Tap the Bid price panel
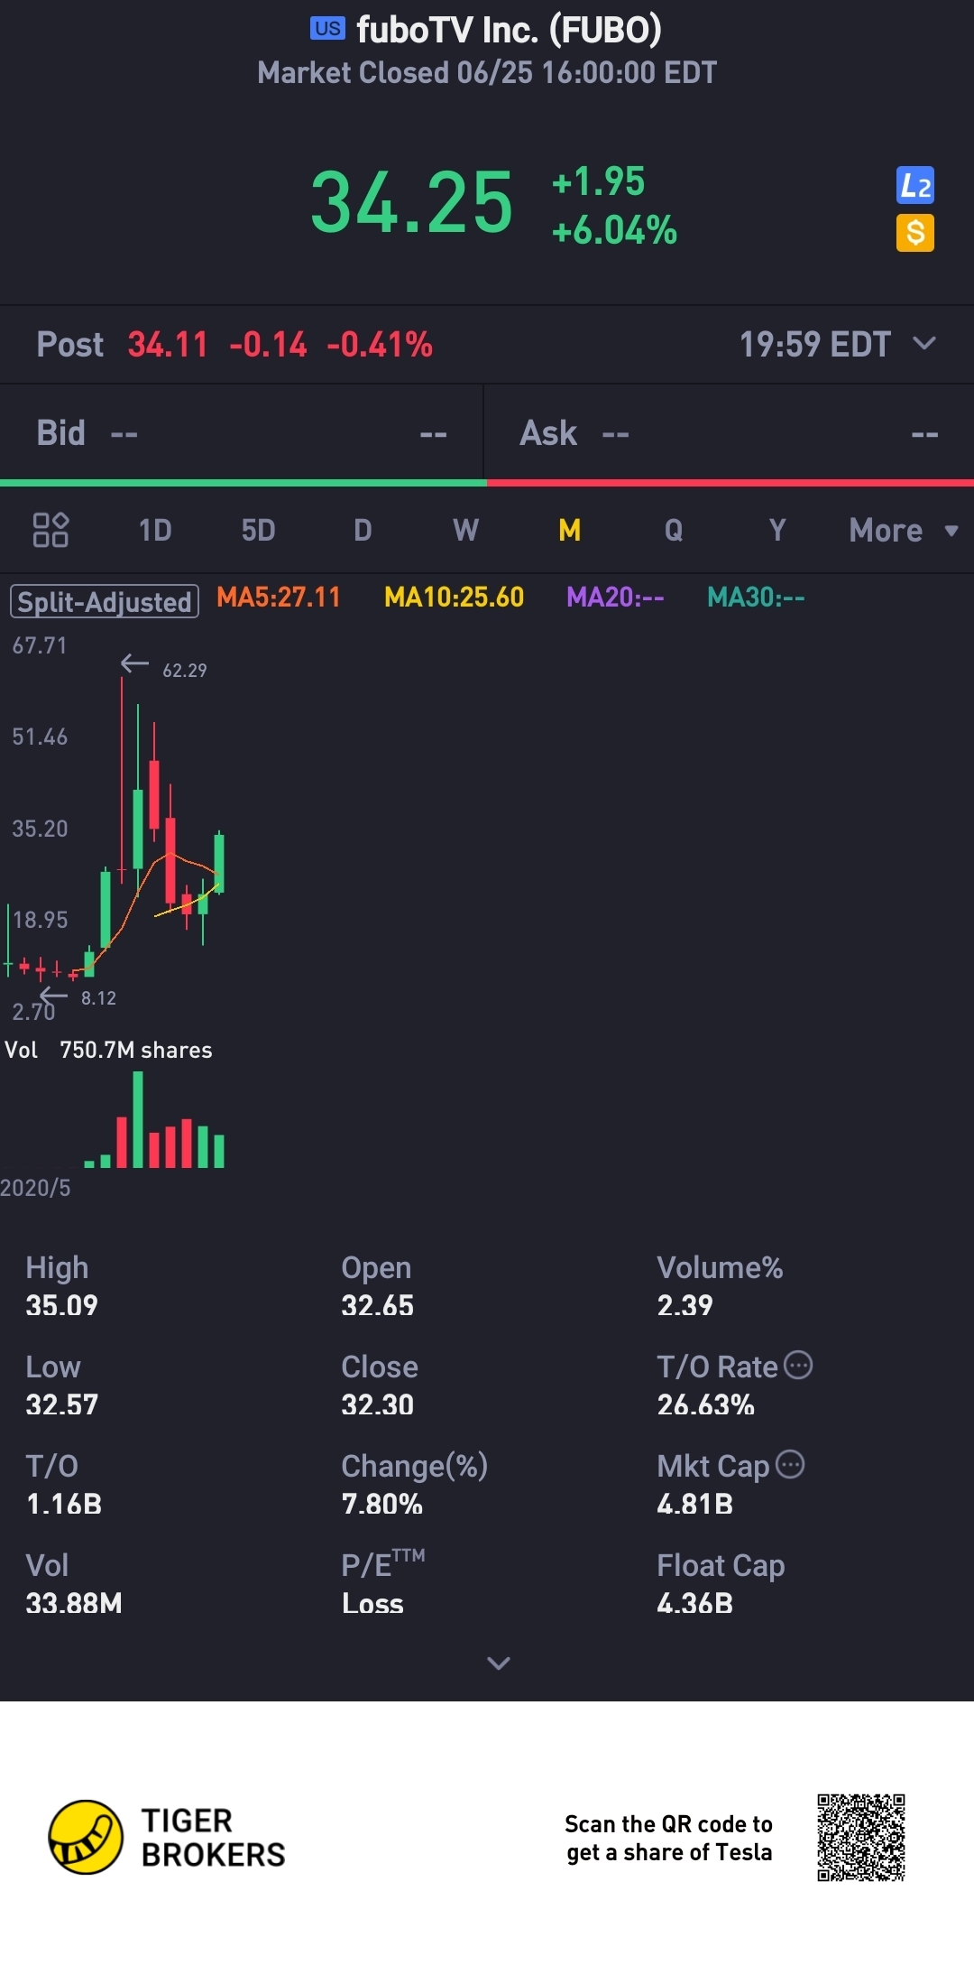 click(x=242, y=433)
